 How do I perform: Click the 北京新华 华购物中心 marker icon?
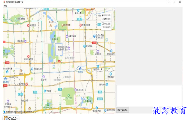click(x=8, y=101)
